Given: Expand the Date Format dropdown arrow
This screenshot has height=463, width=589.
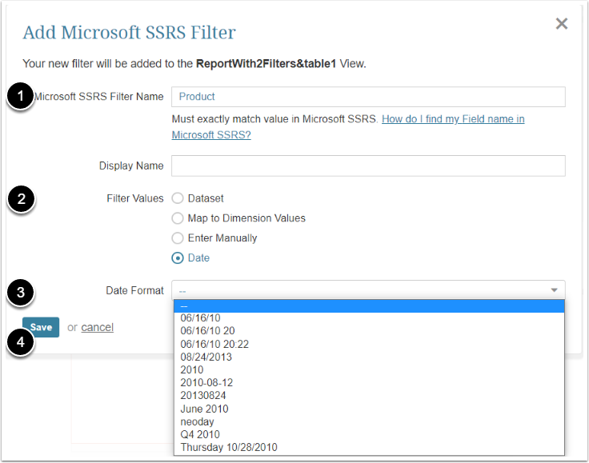Looking at the screenshot, I should click(554, 291).
